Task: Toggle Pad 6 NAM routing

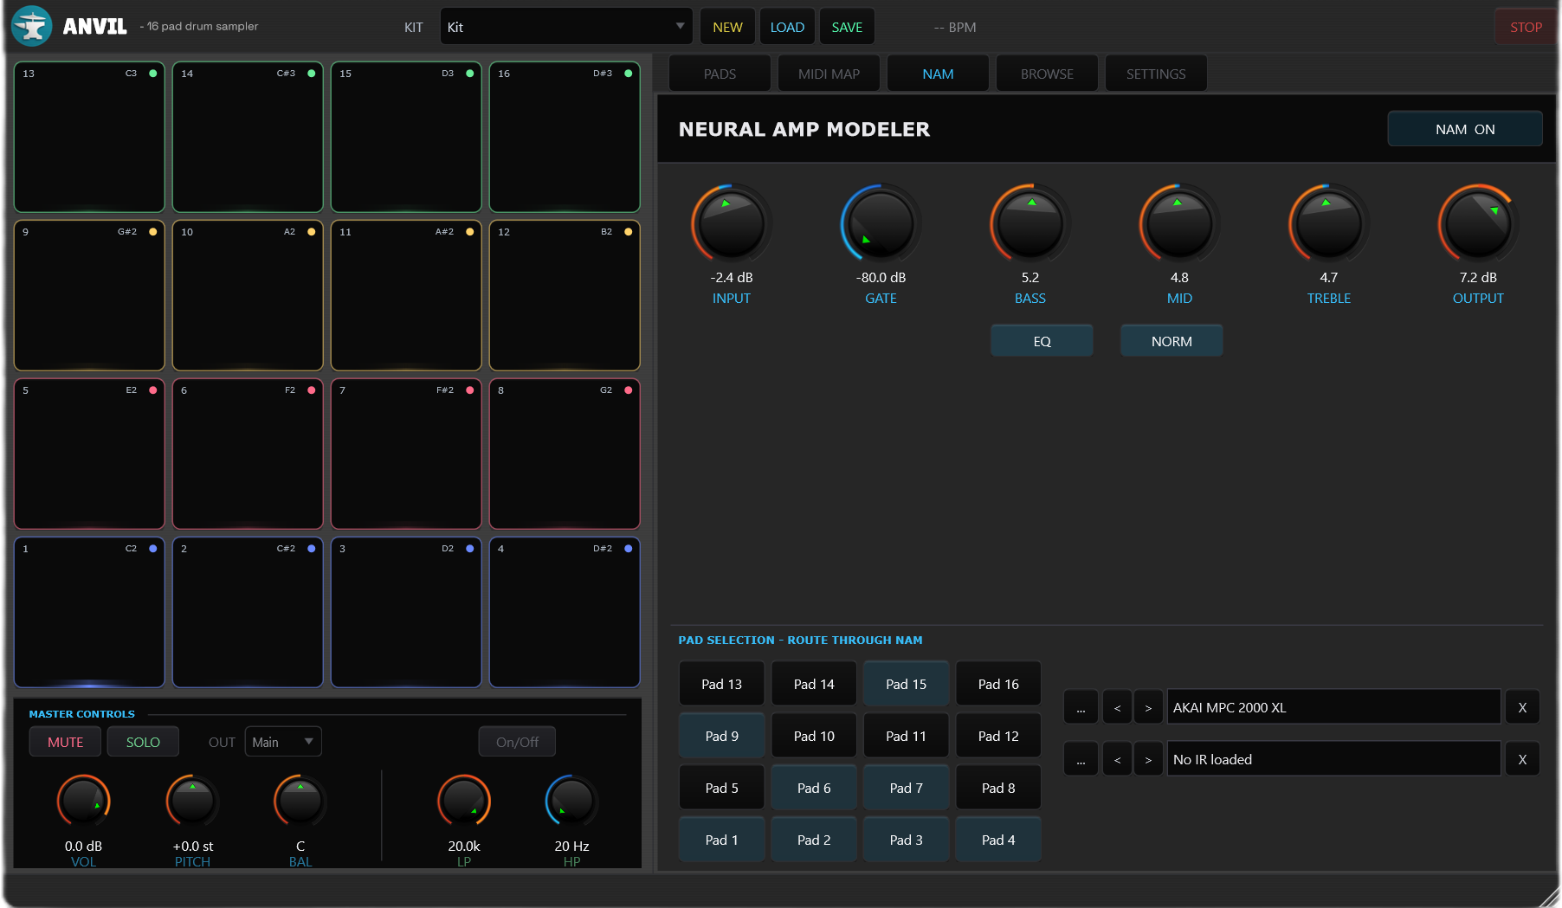Action: click(x=814, y=788)
